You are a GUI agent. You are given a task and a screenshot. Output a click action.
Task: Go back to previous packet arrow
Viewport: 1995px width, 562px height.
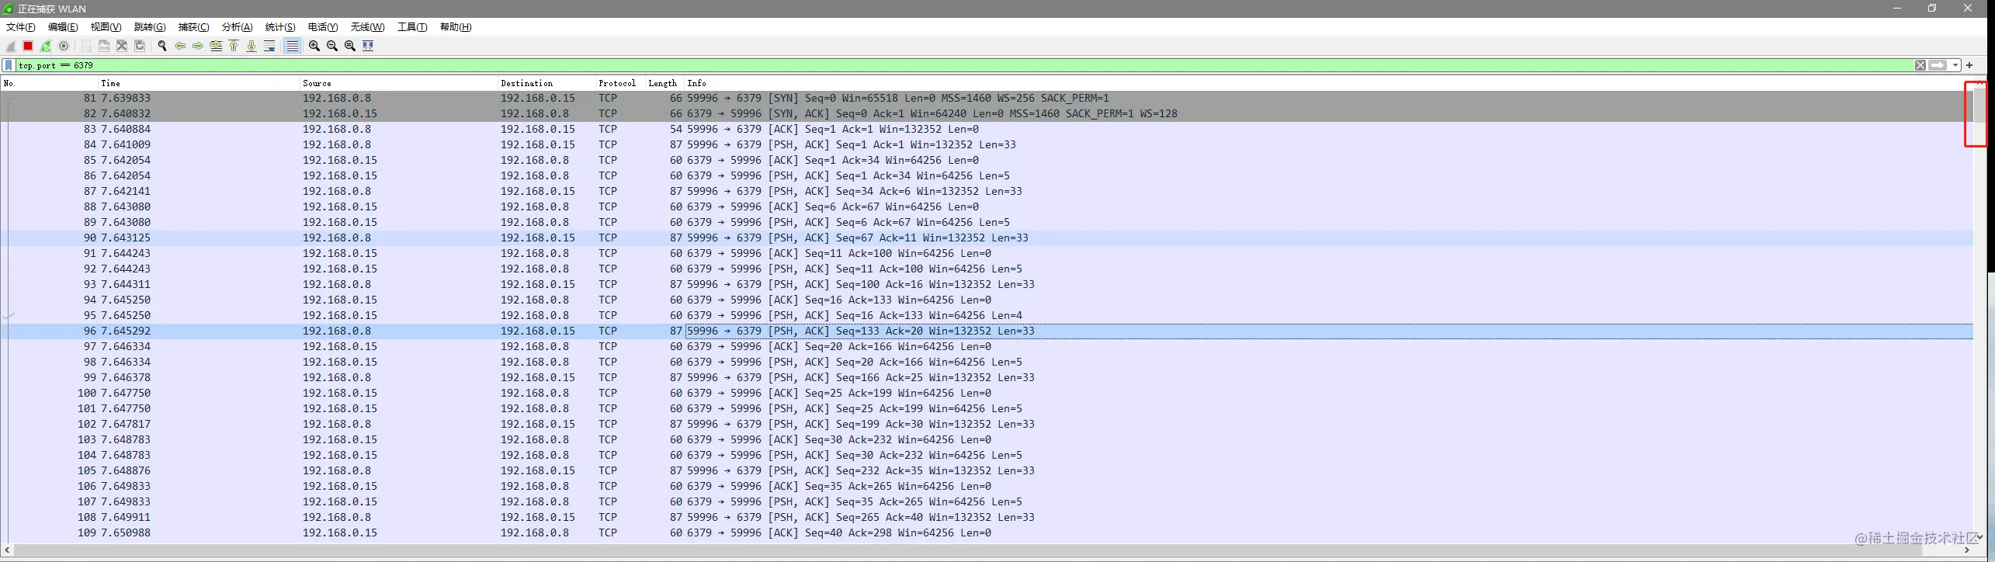(x=180, y=46)
